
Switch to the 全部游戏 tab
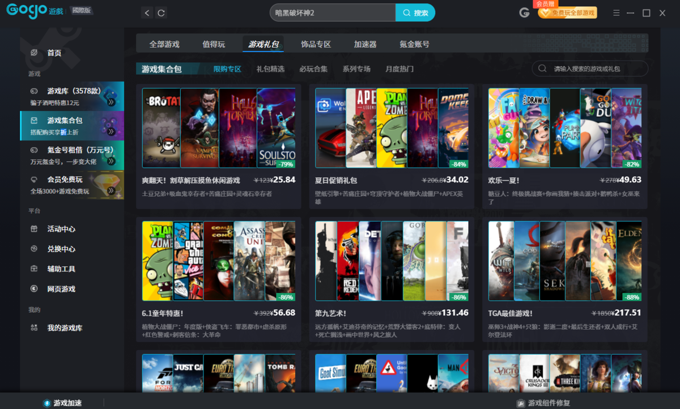[x=164, y=44]
